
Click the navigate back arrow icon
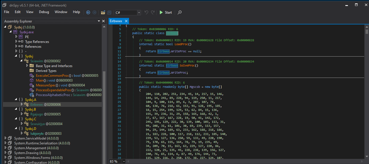pyautogui.click(x=88, y=12)
